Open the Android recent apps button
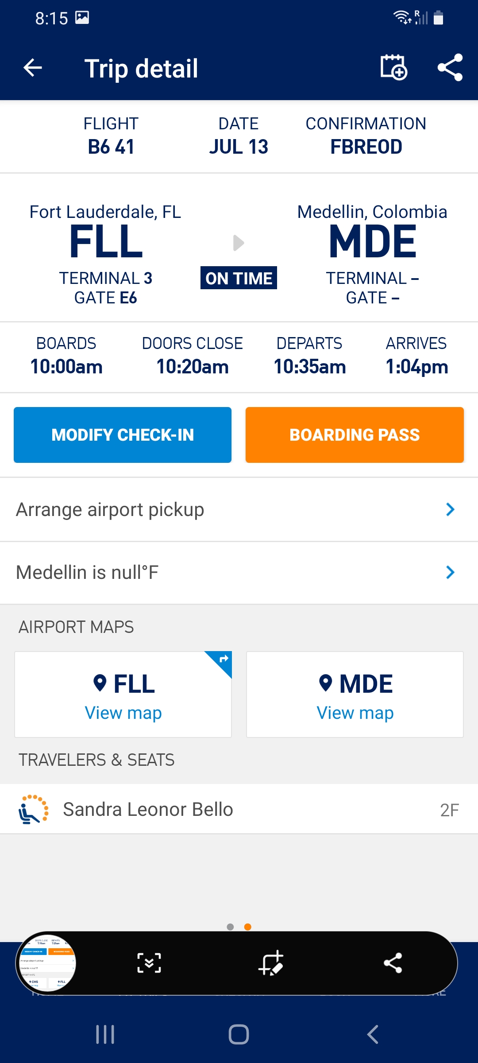 click(x=105, y=1035)
